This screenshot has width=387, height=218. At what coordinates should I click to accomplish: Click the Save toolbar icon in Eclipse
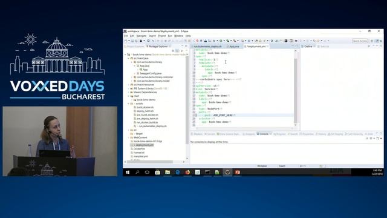132,41
